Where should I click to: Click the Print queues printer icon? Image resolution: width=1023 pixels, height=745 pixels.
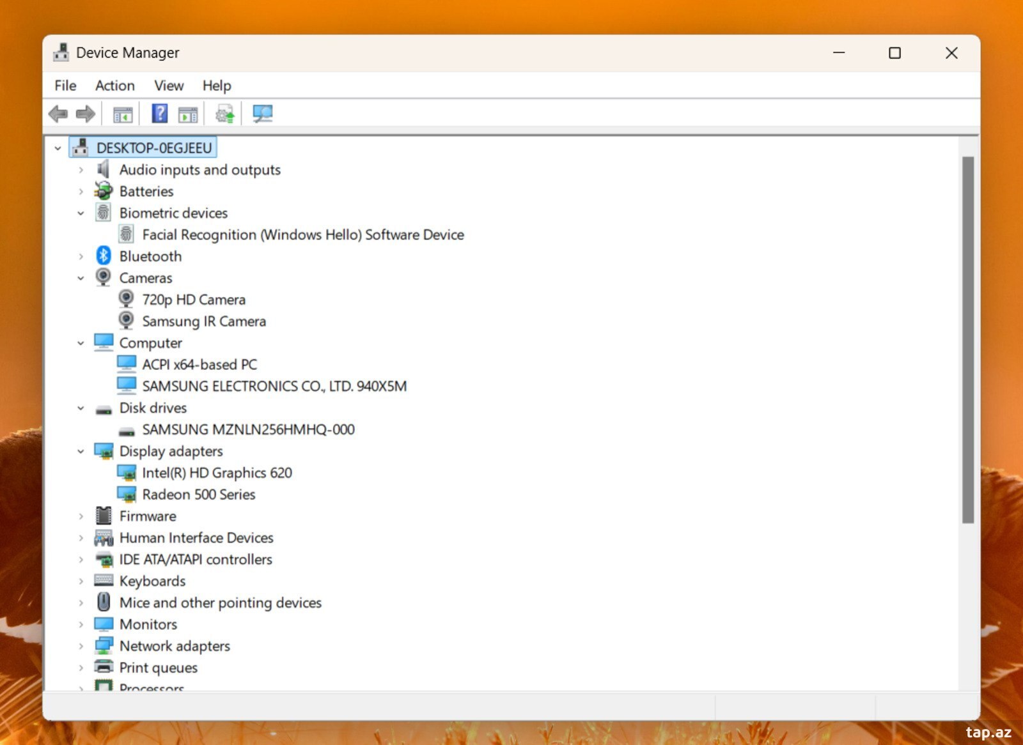point(104,667)
